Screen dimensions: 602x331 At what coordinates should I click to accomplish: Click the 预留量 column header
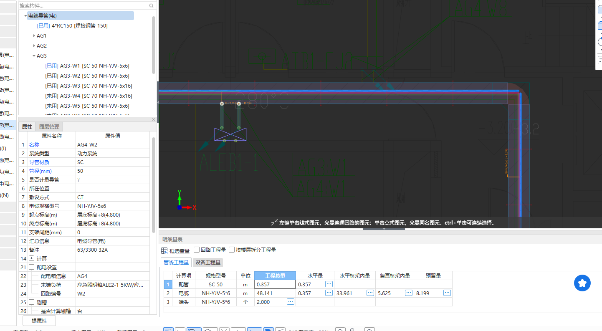(x=433, y=275)
